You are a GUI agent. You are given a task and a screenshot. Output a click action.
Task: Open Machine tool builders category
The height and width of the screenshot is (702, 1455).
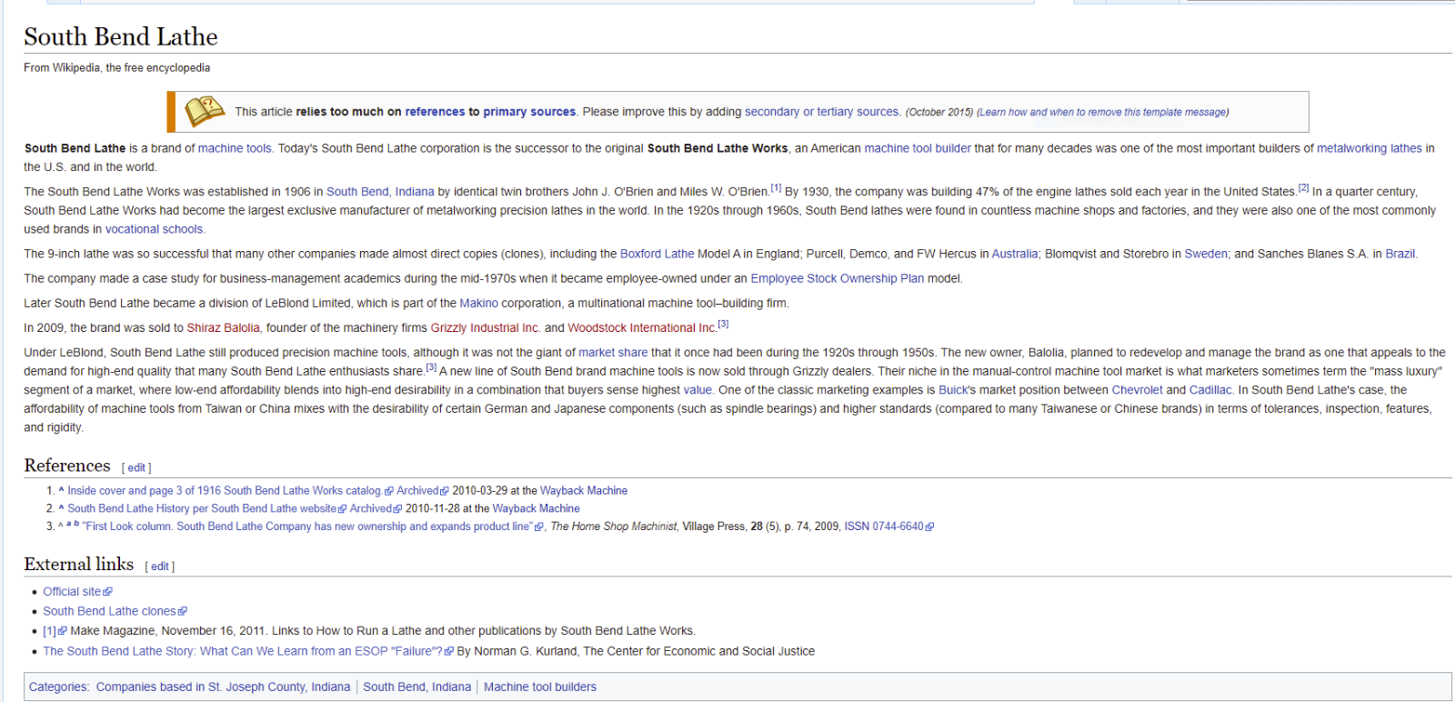(x=540, y=687)
